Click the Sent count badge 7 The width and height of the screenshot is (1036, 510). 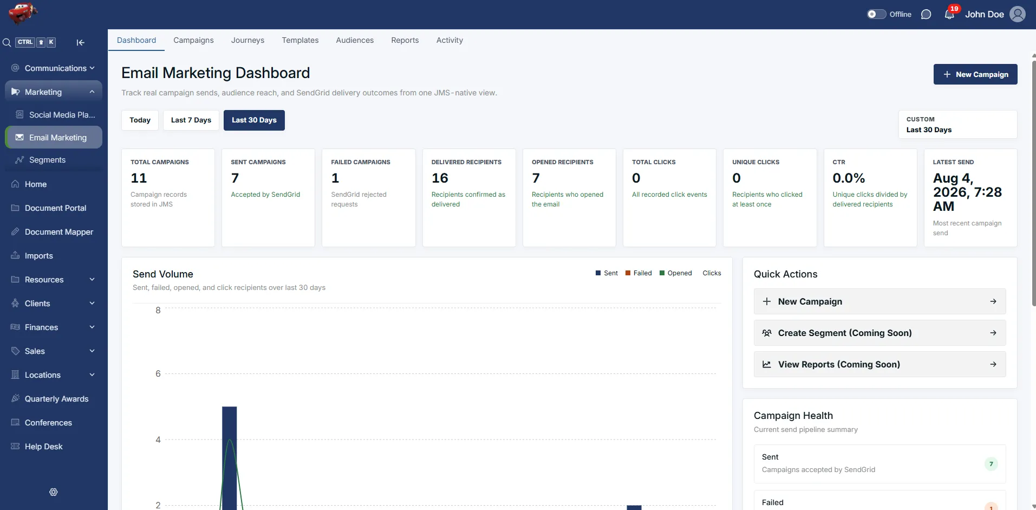(x=991, y=464)
